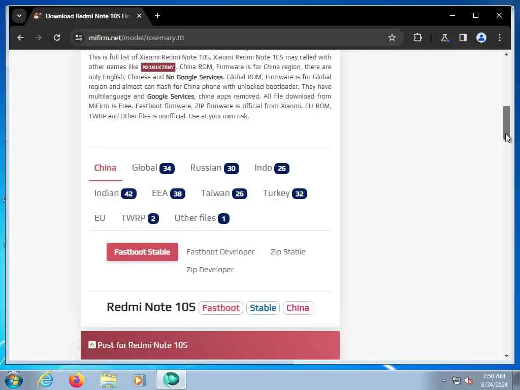Switch to the Turkey region tab
Viewport: 520px width, 390px height.
tap(284, 193)
